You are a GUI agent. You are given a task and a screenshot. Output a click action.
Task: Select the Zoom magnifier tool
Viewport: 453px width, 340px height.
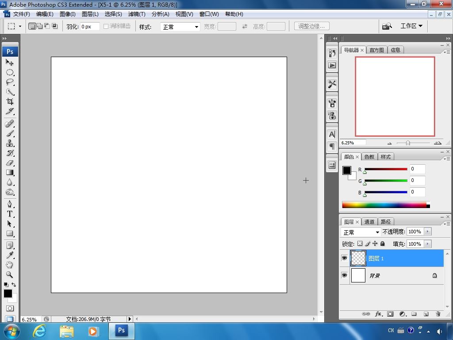9,274
